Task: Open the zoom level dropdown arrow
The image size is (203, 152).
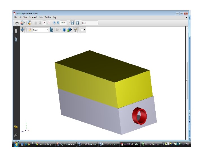Action: pos(67,23)
